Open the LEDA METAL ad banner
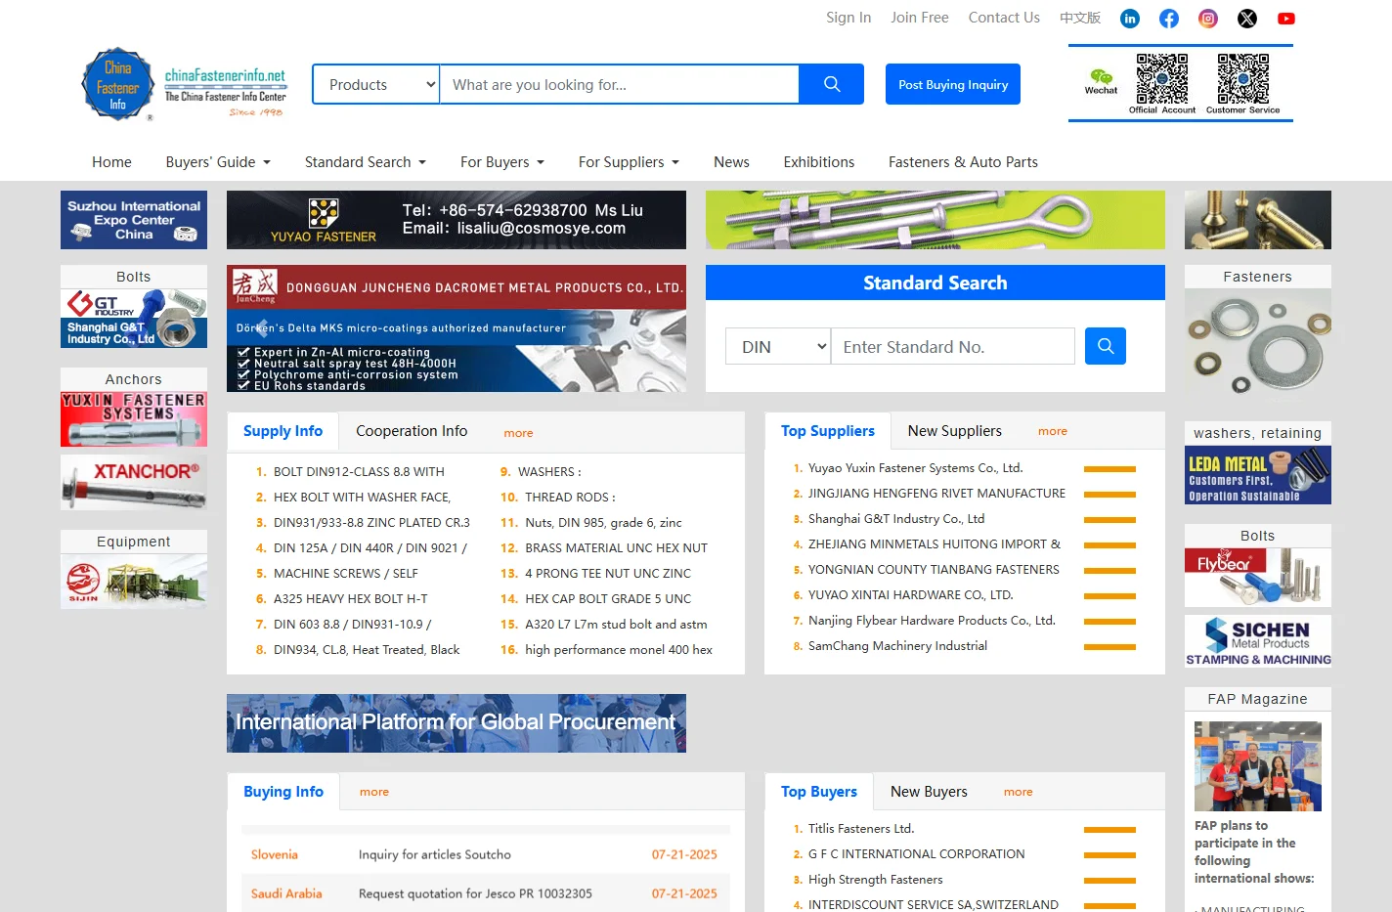This screenshot has height=912, width=1392. pyautogui.click(x=1258, y=475)
